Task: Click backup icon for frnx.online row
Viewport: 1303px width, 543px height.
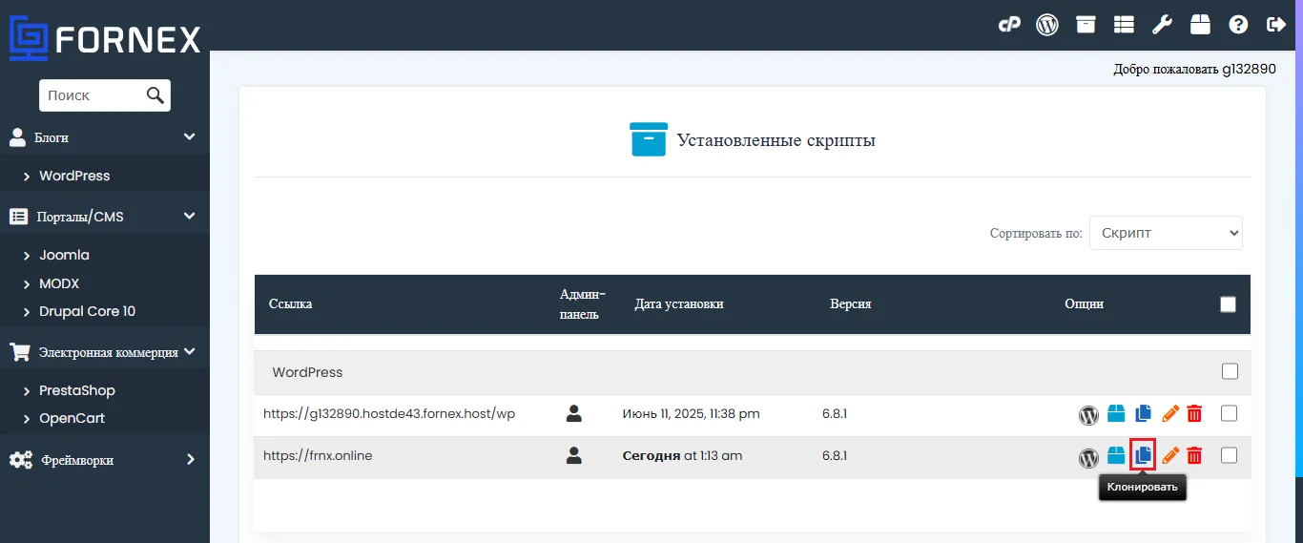Action: click(x=1117, y=456)
